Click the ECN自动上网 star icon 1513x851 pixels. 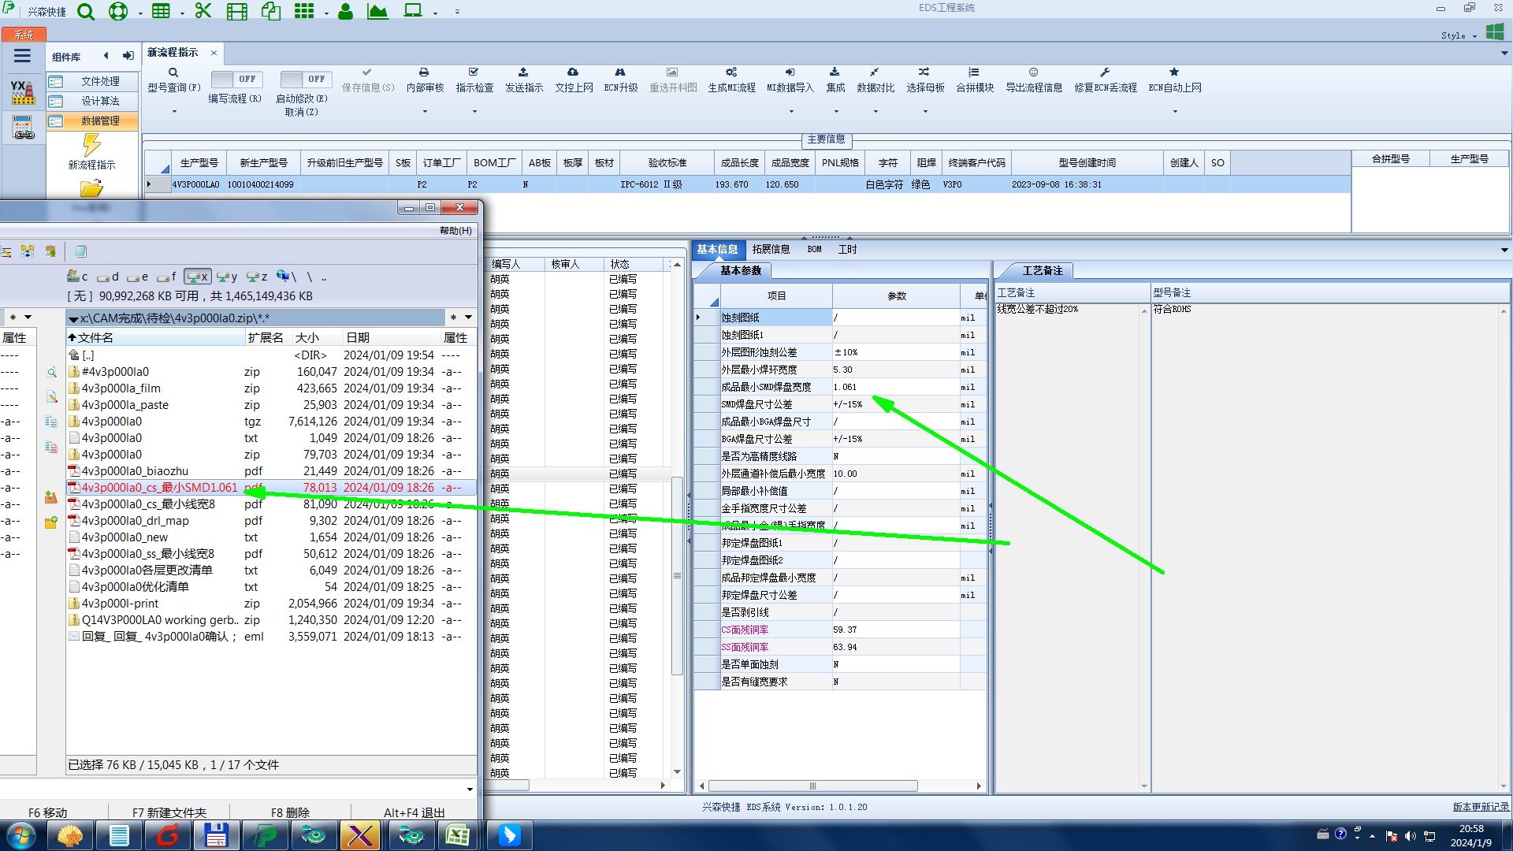pyautogui.click(x=1174, y=72)
